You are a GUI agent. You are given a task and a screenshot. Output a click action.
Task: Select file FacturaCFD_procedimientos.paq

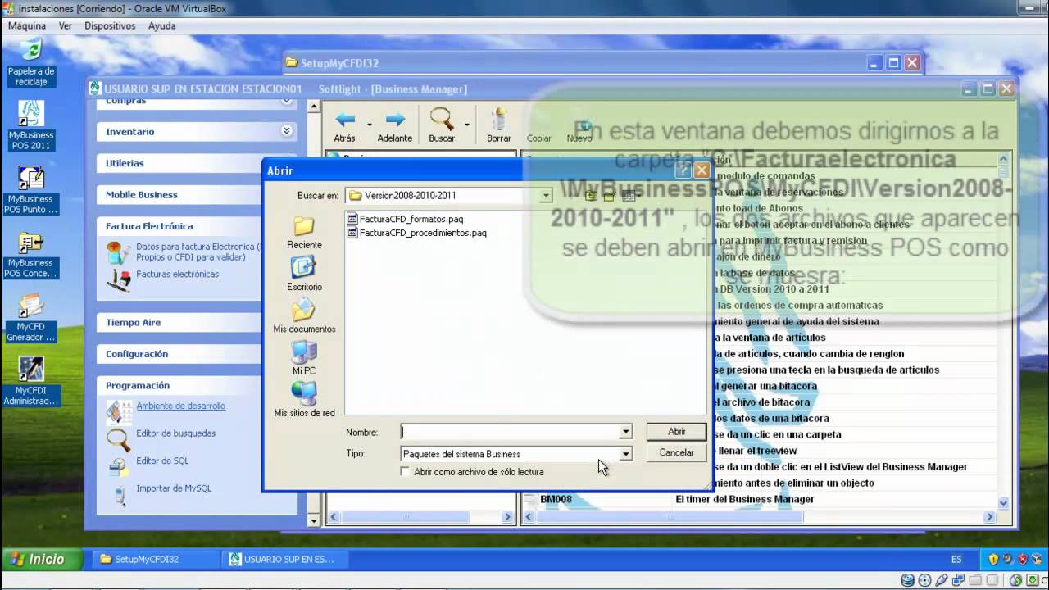(x=416, y=233)
